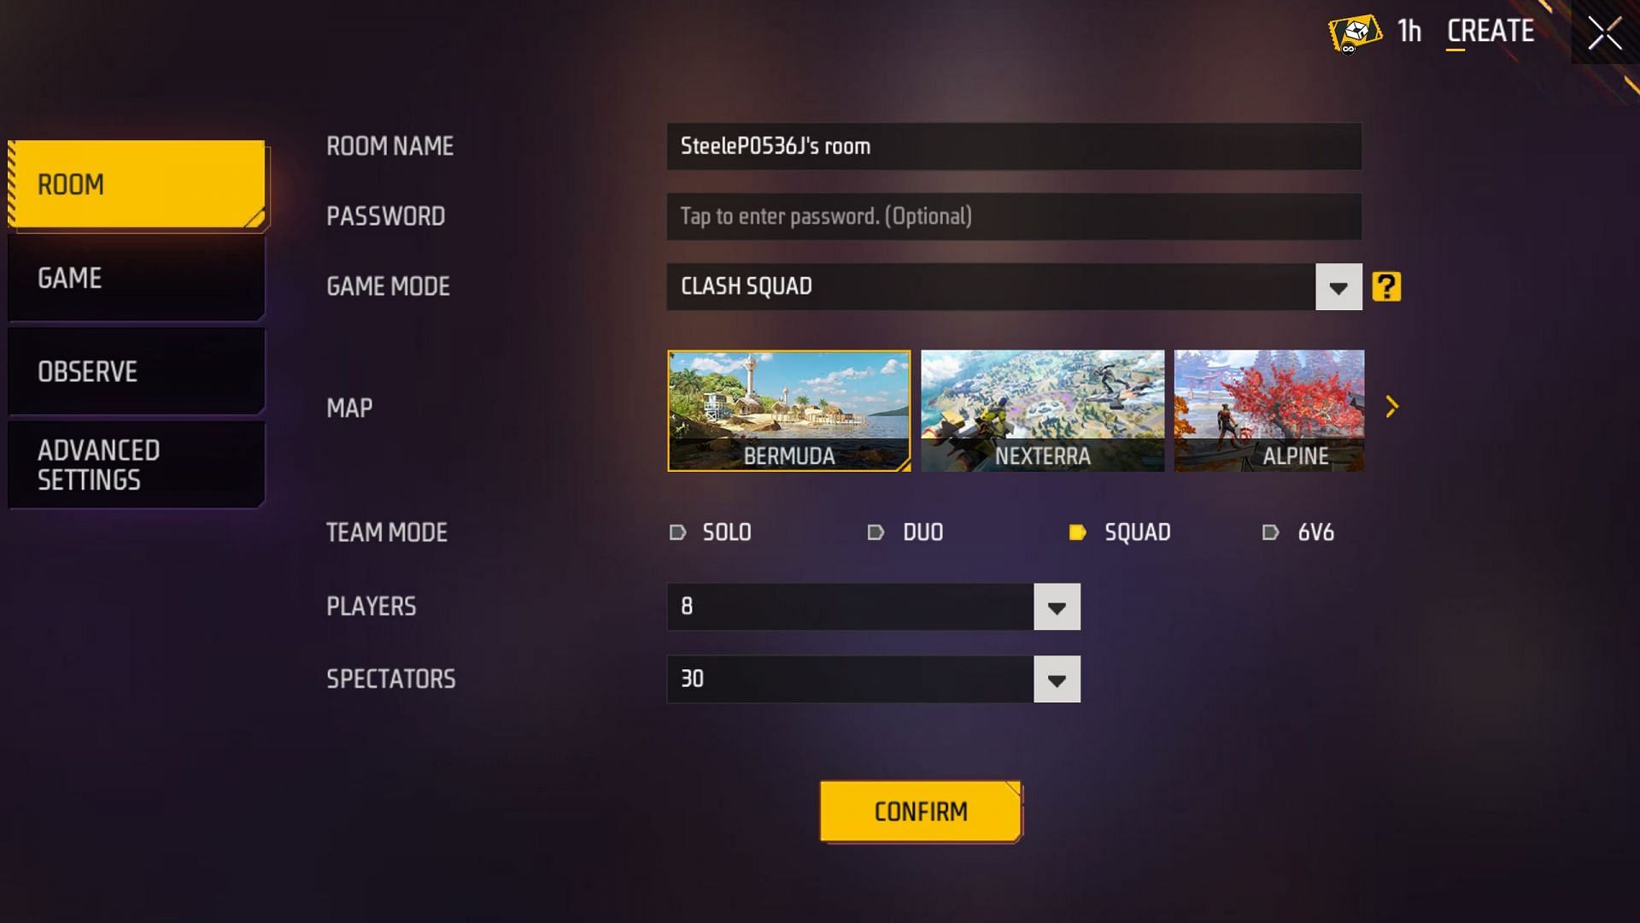The width and height of the screenshot is (1640, 923).
Task: Tap the Room Name input field
Action: coord(1014,145)
